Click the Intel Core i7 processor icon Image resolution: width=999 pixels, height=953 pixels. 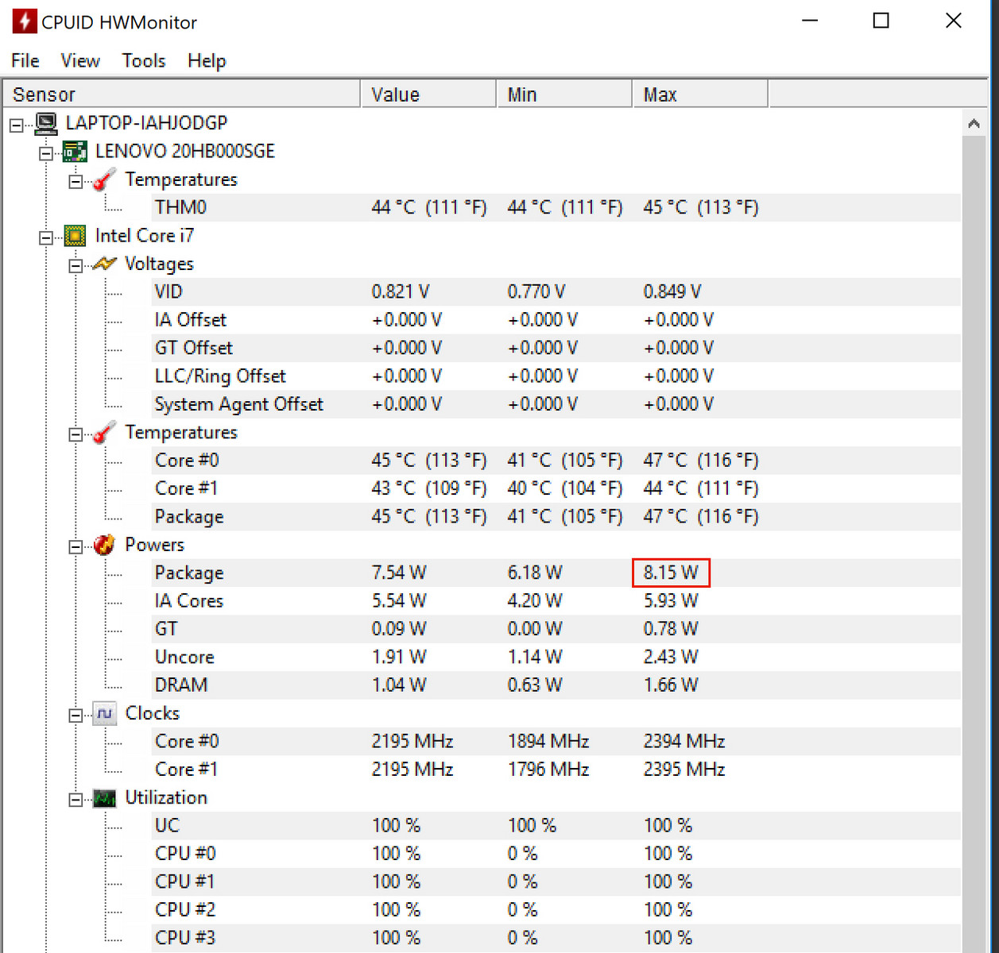click(x=76, y=236)
